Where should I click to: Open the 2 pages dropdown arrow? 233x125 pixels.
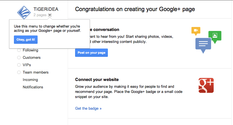click(x=50, y=15)
